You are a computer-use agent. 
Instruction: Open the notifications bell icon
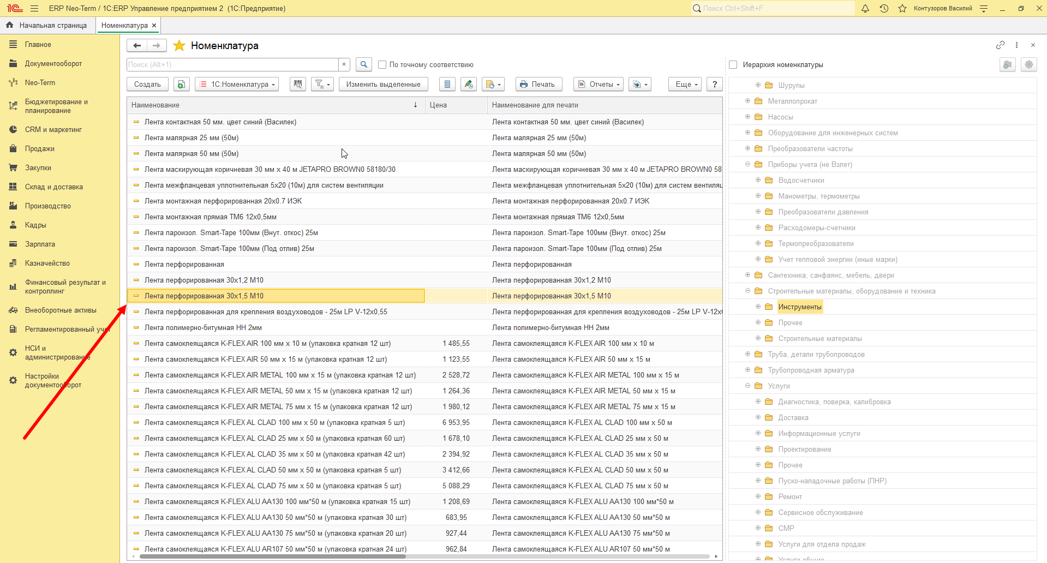click(865, 8)
